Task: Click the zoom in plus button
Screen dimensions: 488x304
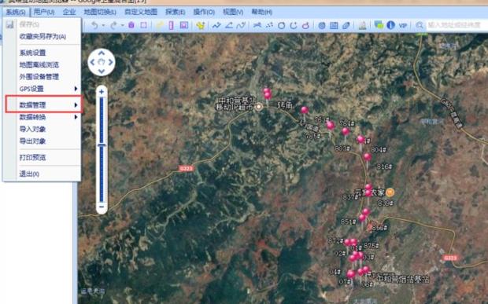Action: 102,92
